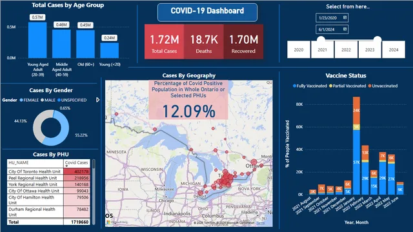
Task: Click the Fully Vaccinated legend item
Action: (310, 86)
